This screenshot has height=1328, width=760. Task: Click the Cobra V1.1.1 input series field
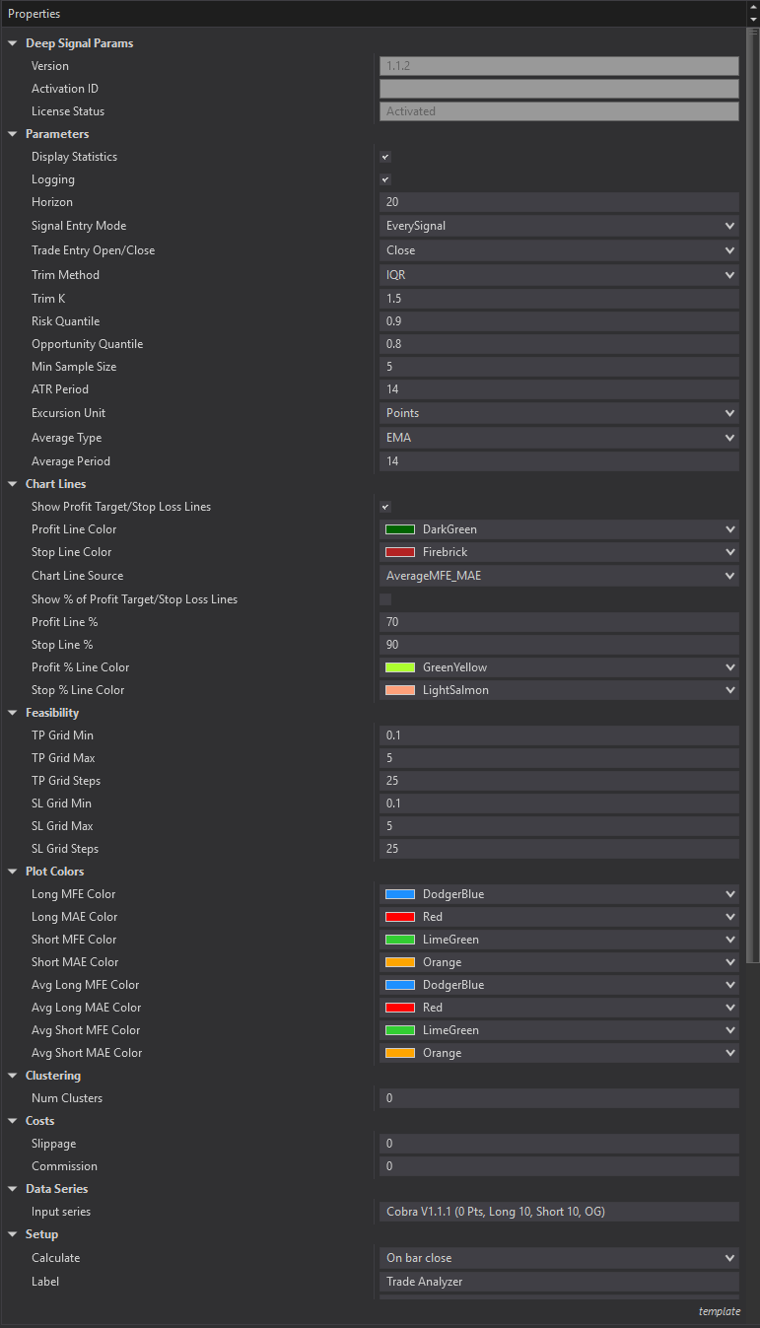pos(558,1212)
